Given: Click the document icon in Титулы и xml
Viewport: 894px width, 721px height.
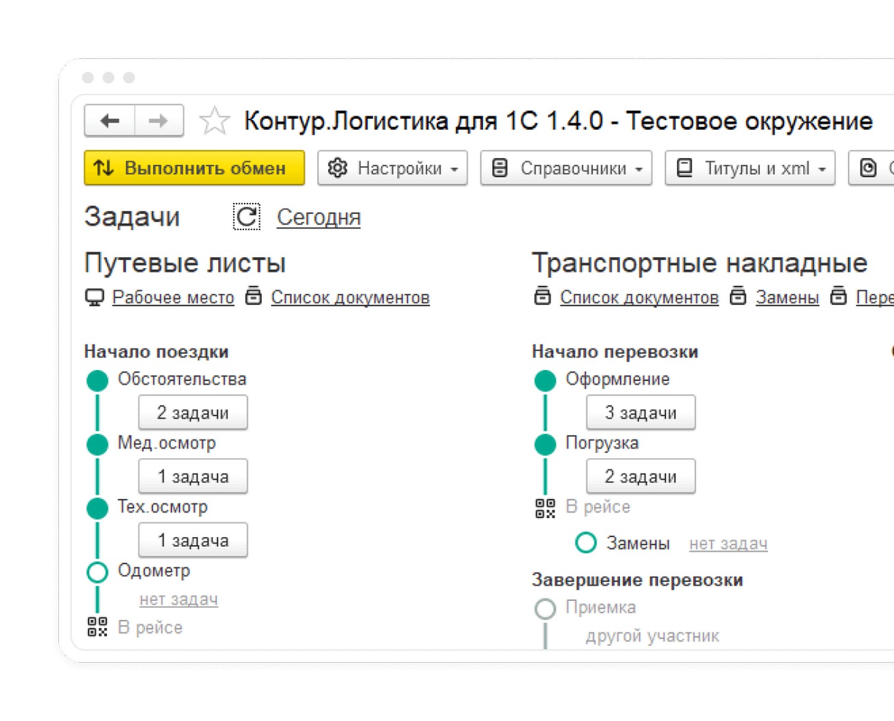Looking at the screenshot, I should pyautogui.click(x=684, y=168).
